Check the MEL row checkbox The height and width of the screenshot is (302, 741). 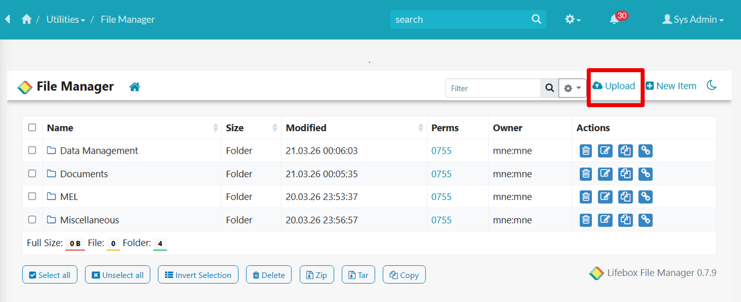pyautogui.click(x=32, y=196)
